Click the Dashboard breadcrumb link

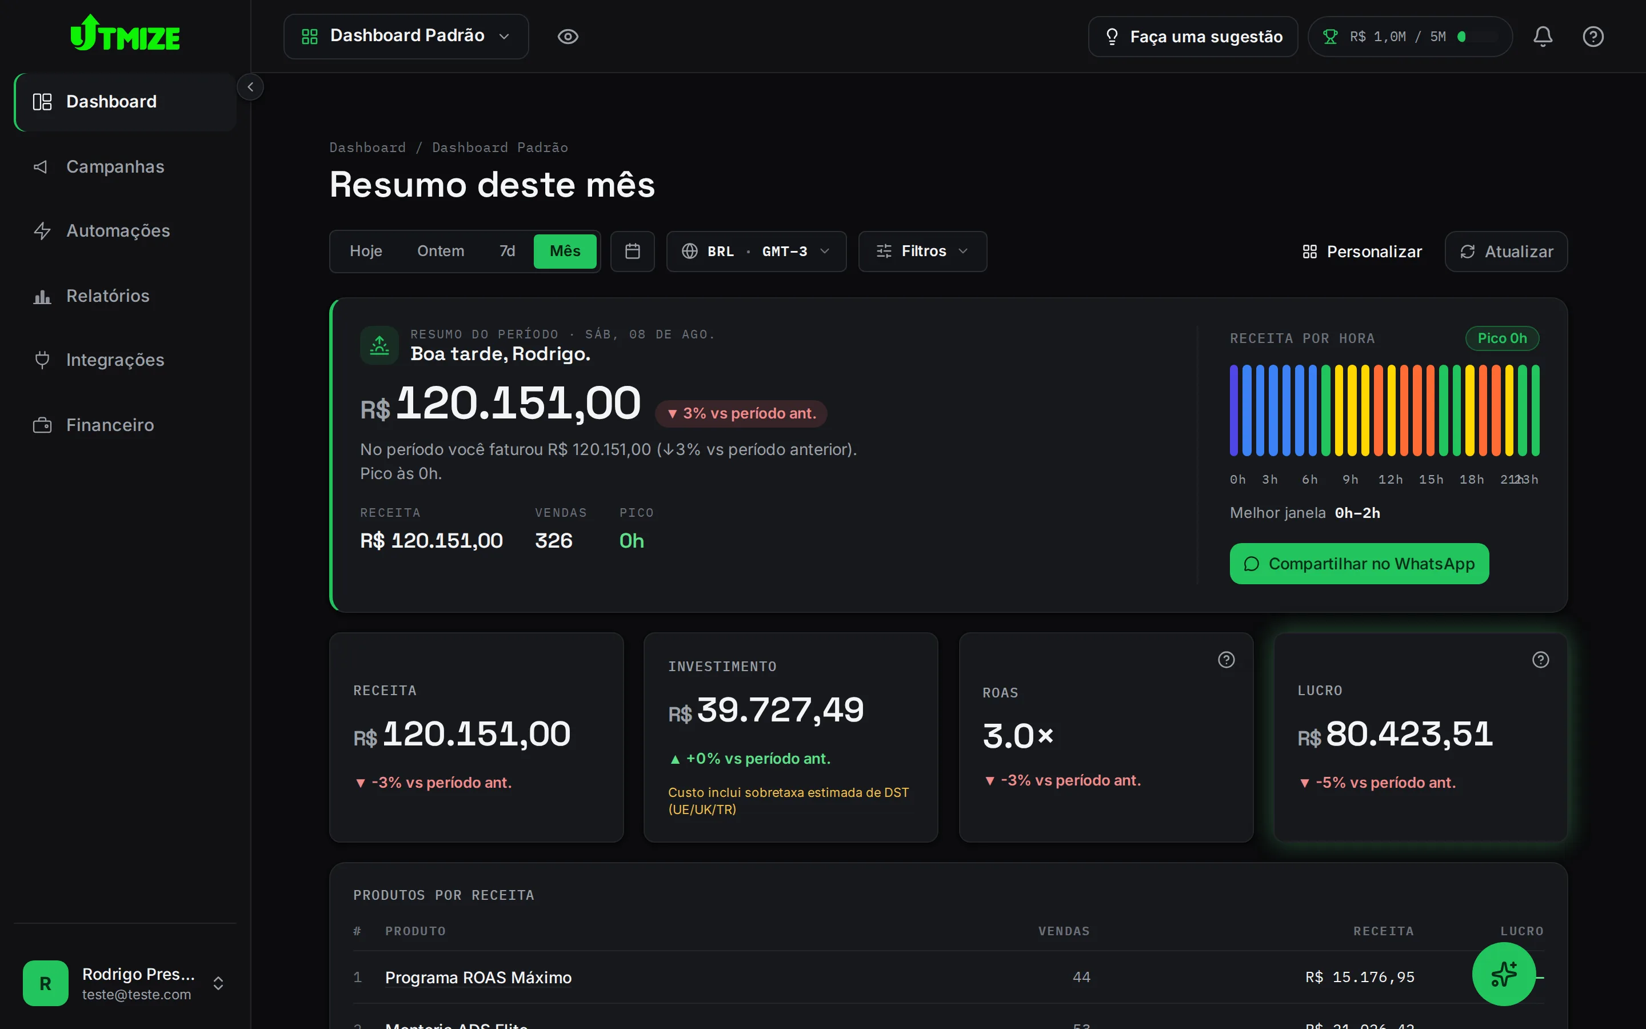[x=367, y=147]
